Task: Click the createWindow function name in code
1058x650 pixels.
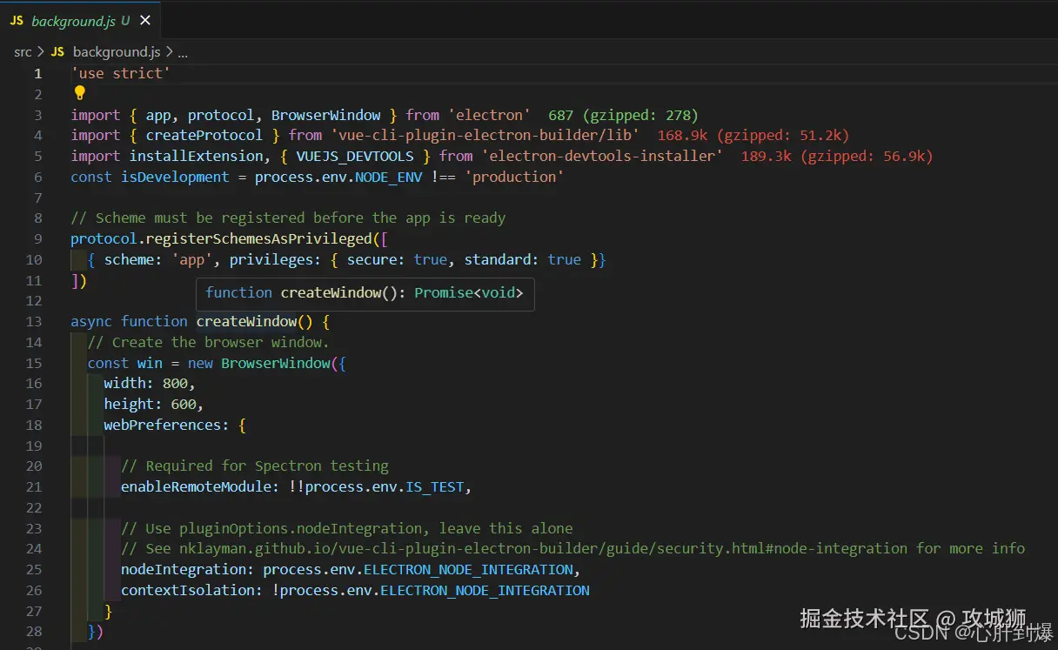Action: pos(246,322)
